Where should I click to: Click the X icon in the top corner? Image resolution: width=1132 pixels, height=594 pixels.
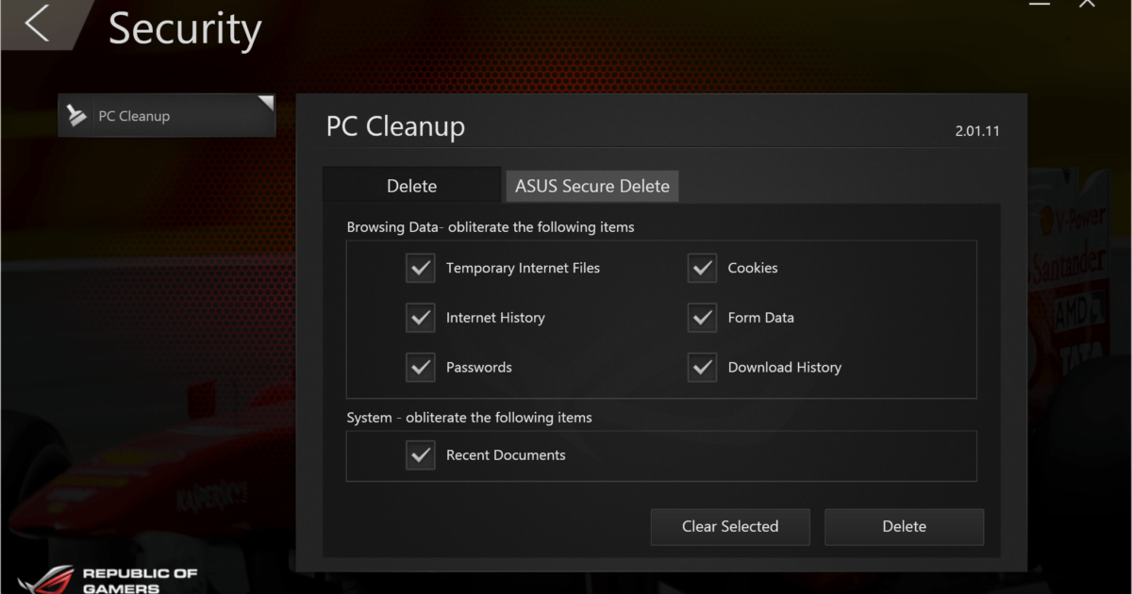[x=1088, y=5]
